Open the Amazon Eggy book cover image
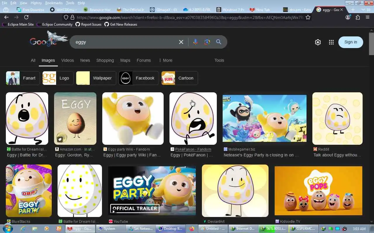This screenshot has width=374, height=233. point(75,119)
